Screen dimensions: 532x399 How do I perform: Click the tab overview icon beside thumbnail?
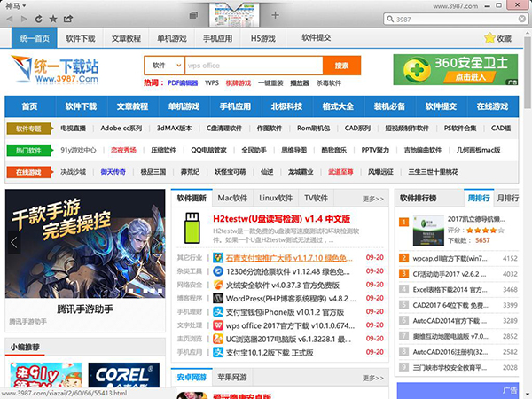point(193,16)
